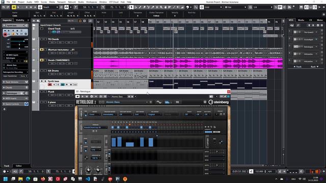Open the Trigger Mode Immediately dropdown
The image size is (326, 183).
110,114
